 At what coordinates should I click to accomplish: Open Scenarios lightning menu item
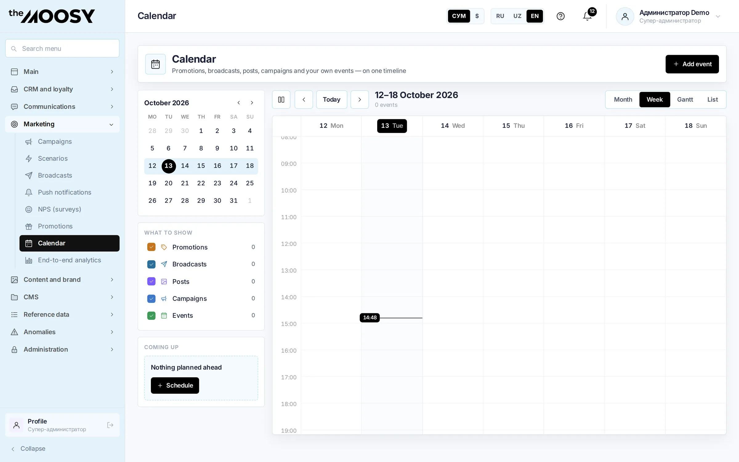69,158
